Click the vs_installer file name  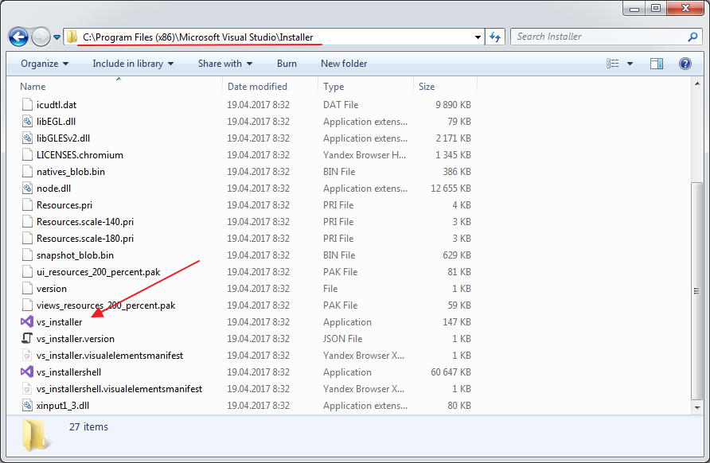pos(60,322)
